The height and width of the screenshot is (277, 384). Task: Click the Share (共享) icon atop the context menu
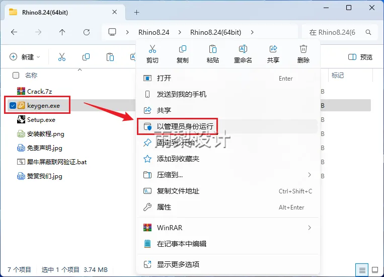[273, 49]
